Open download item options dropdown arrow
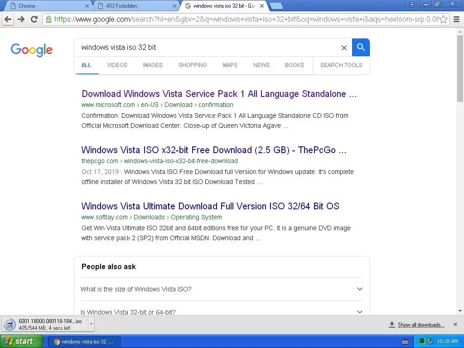 click(x=91, y=324)
